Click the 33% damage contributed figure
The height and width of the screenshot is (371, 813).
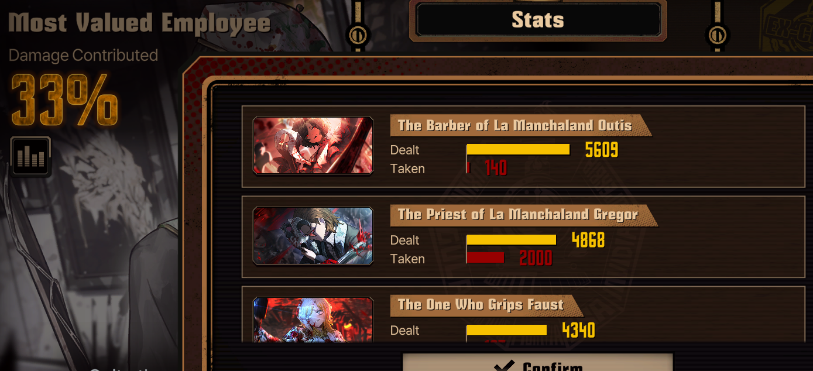tap(64, 100)
